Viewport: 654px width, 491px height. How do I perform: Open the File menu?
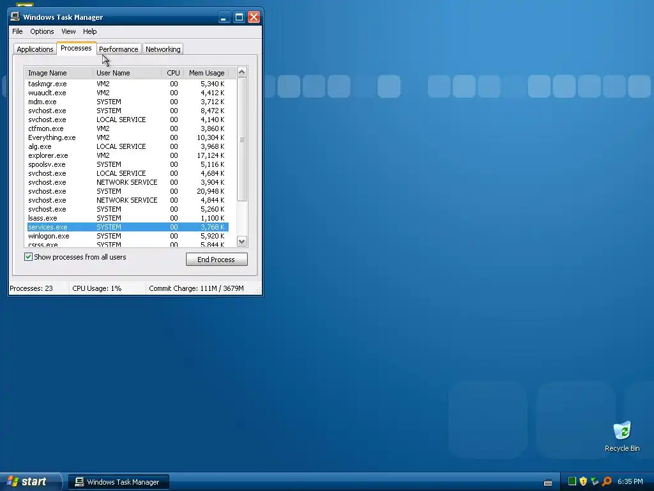click(x=17, y=31)
